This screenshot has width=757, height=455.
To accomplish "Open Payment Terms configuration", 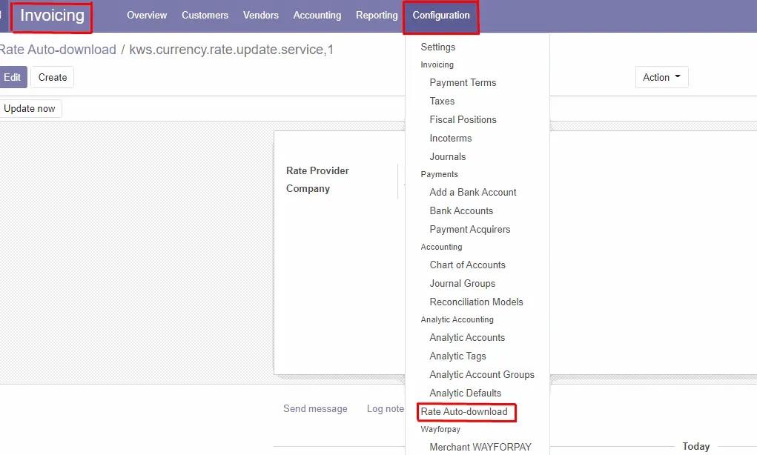I will (x=463, y=82).
